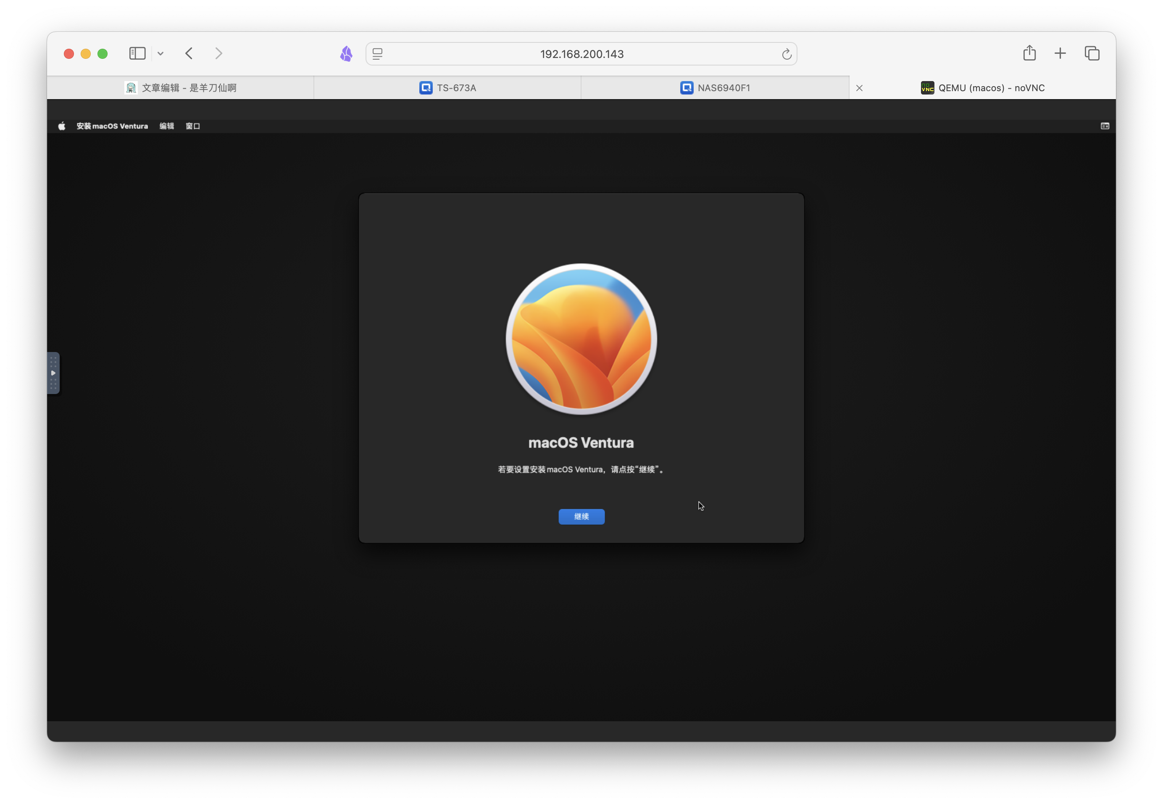Open the sidebar options dropdown arrow
1163x804 pixels.
(160, 53)
